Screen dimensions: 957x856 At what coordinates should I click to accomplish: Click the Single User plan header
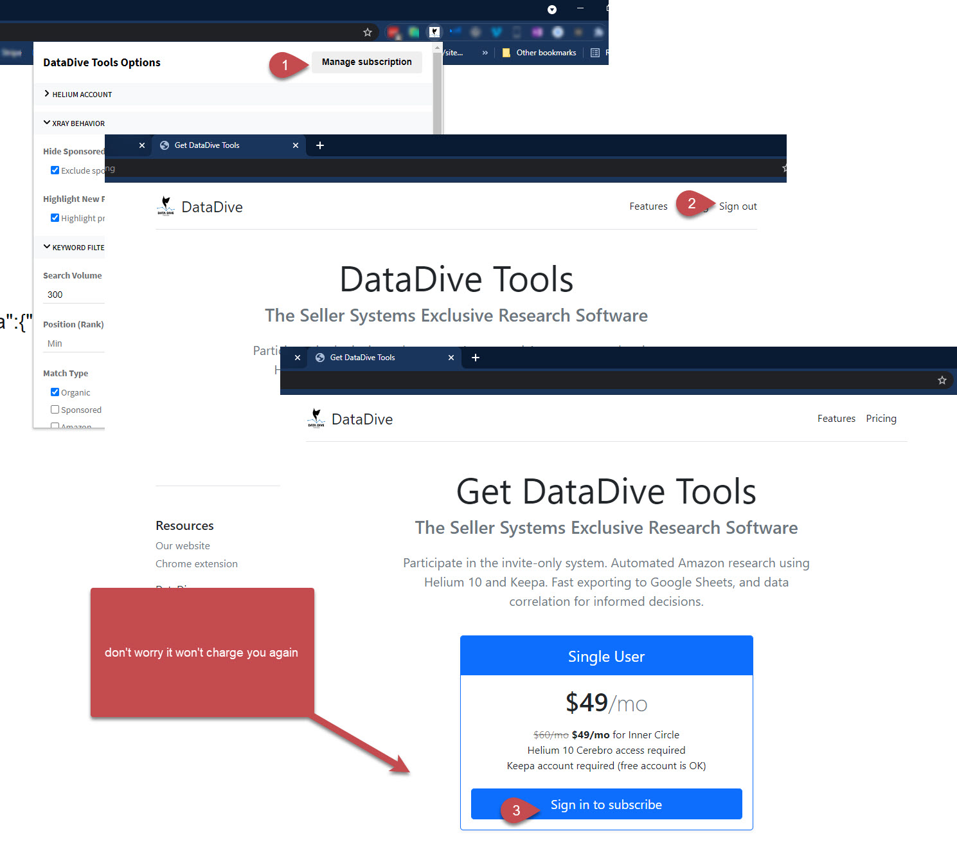pyautogui.click(x=606, y=656)
